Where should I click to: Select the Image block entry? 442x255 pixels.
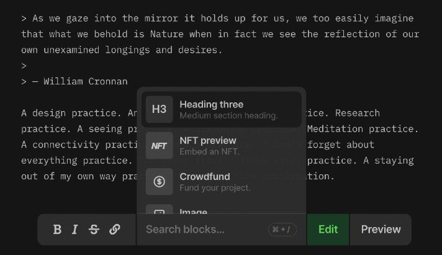point(194,212)
